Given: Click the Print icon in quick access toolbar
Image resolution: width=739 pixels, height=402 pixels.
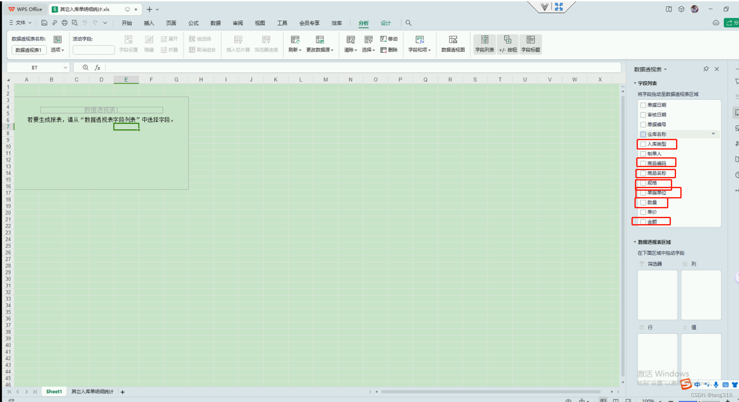Looking at the screenshot, I should pyautogui.click(x=65, y=23).
